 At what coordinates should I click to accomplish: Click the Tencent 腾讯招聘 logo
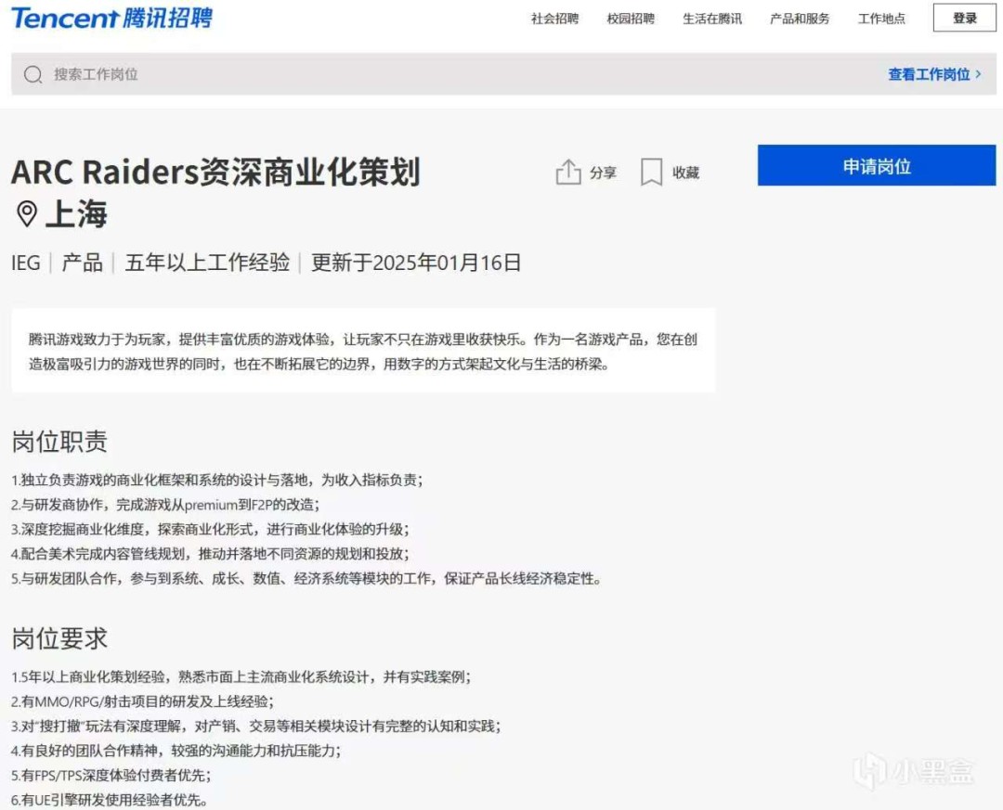111,18
